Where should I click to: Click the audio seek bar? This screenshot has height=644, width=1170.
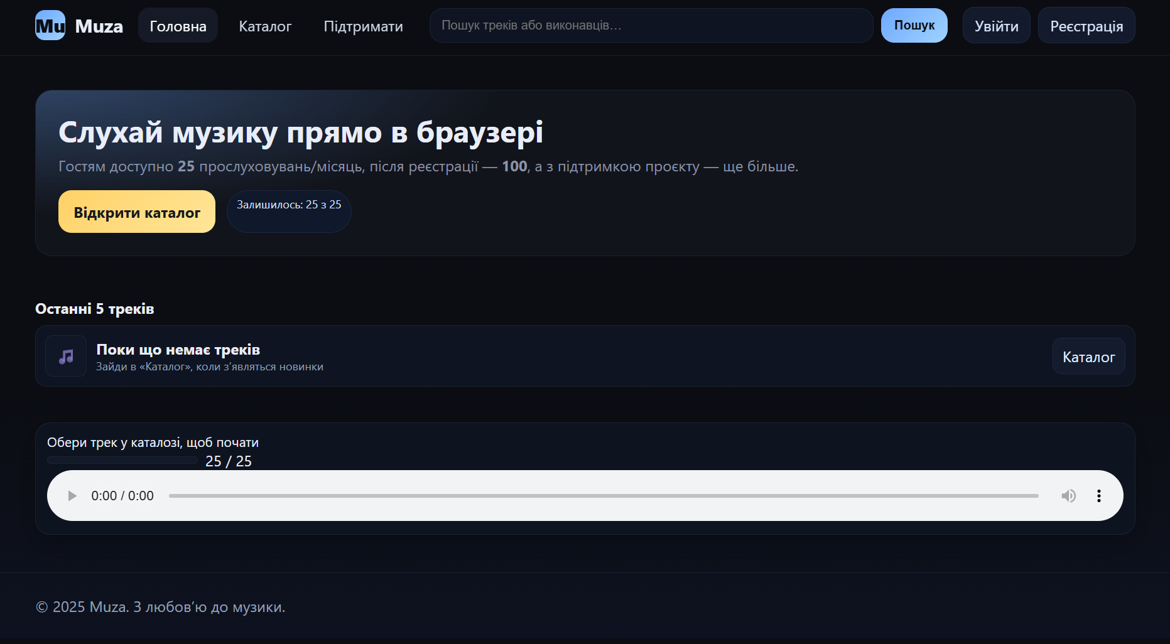[x=603, y=496]
